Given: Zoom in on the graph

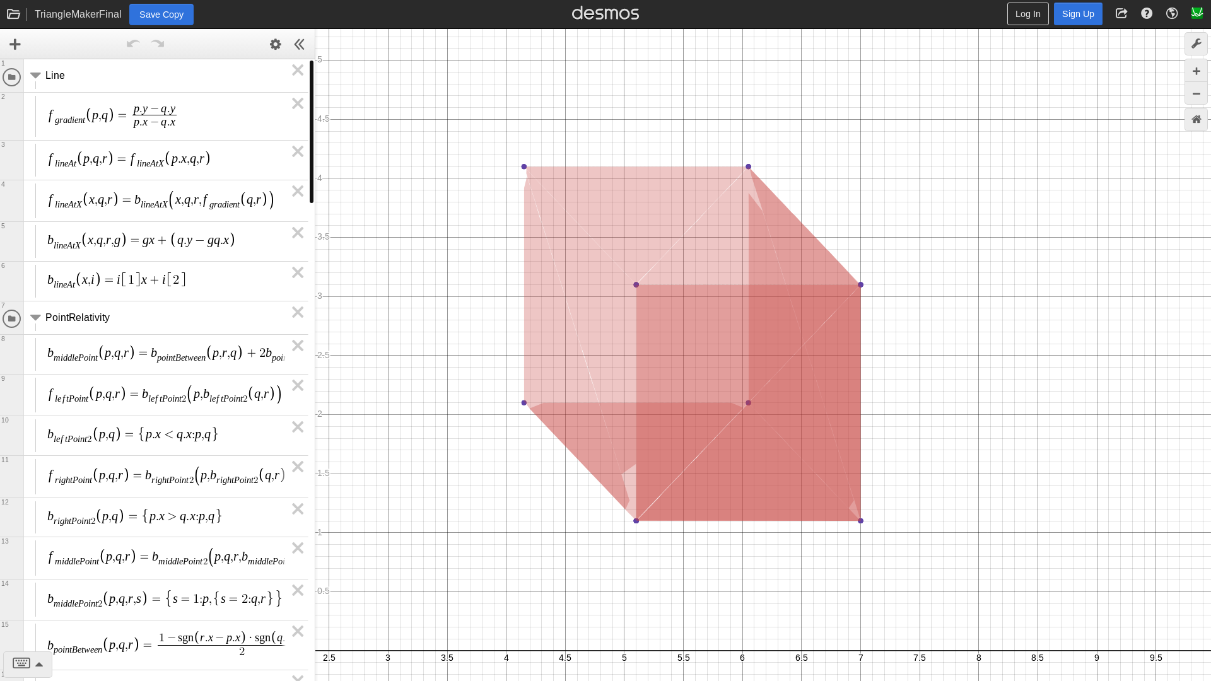Looking at the screenshot, I should [1196, 71].
